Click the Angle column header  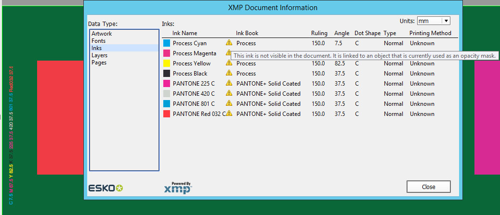point(342,33)
